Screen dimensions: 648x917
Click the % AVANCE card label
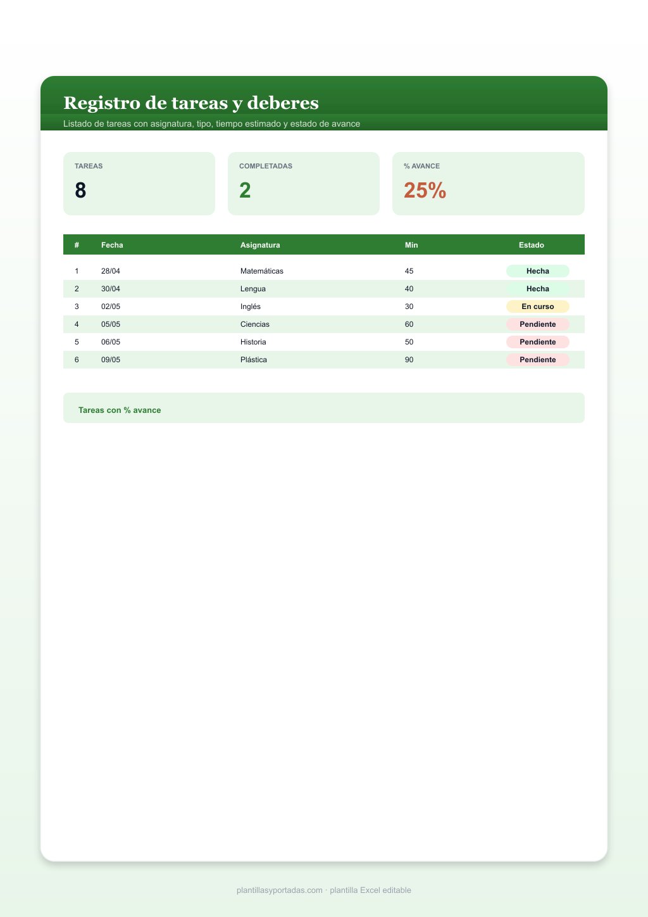[x=421, y=166]
